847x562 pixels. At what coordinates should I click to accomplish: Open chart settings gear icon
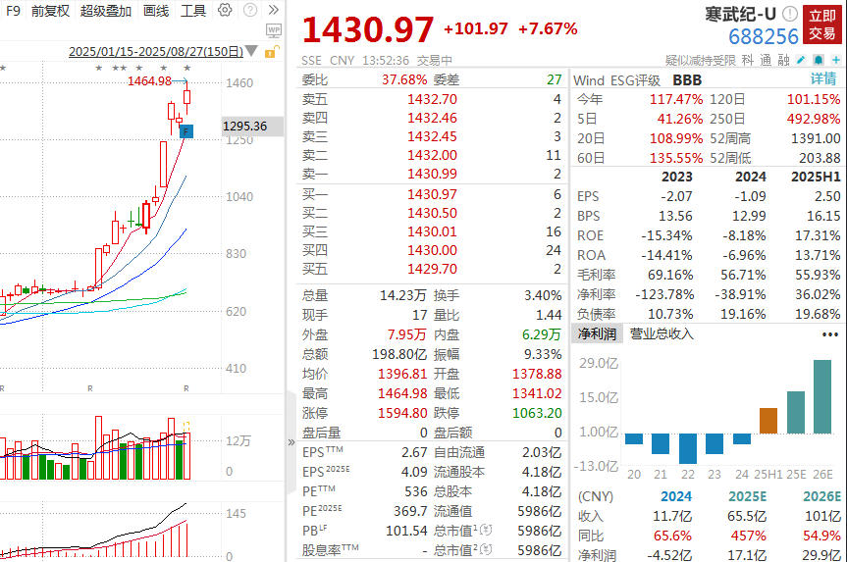225,10
